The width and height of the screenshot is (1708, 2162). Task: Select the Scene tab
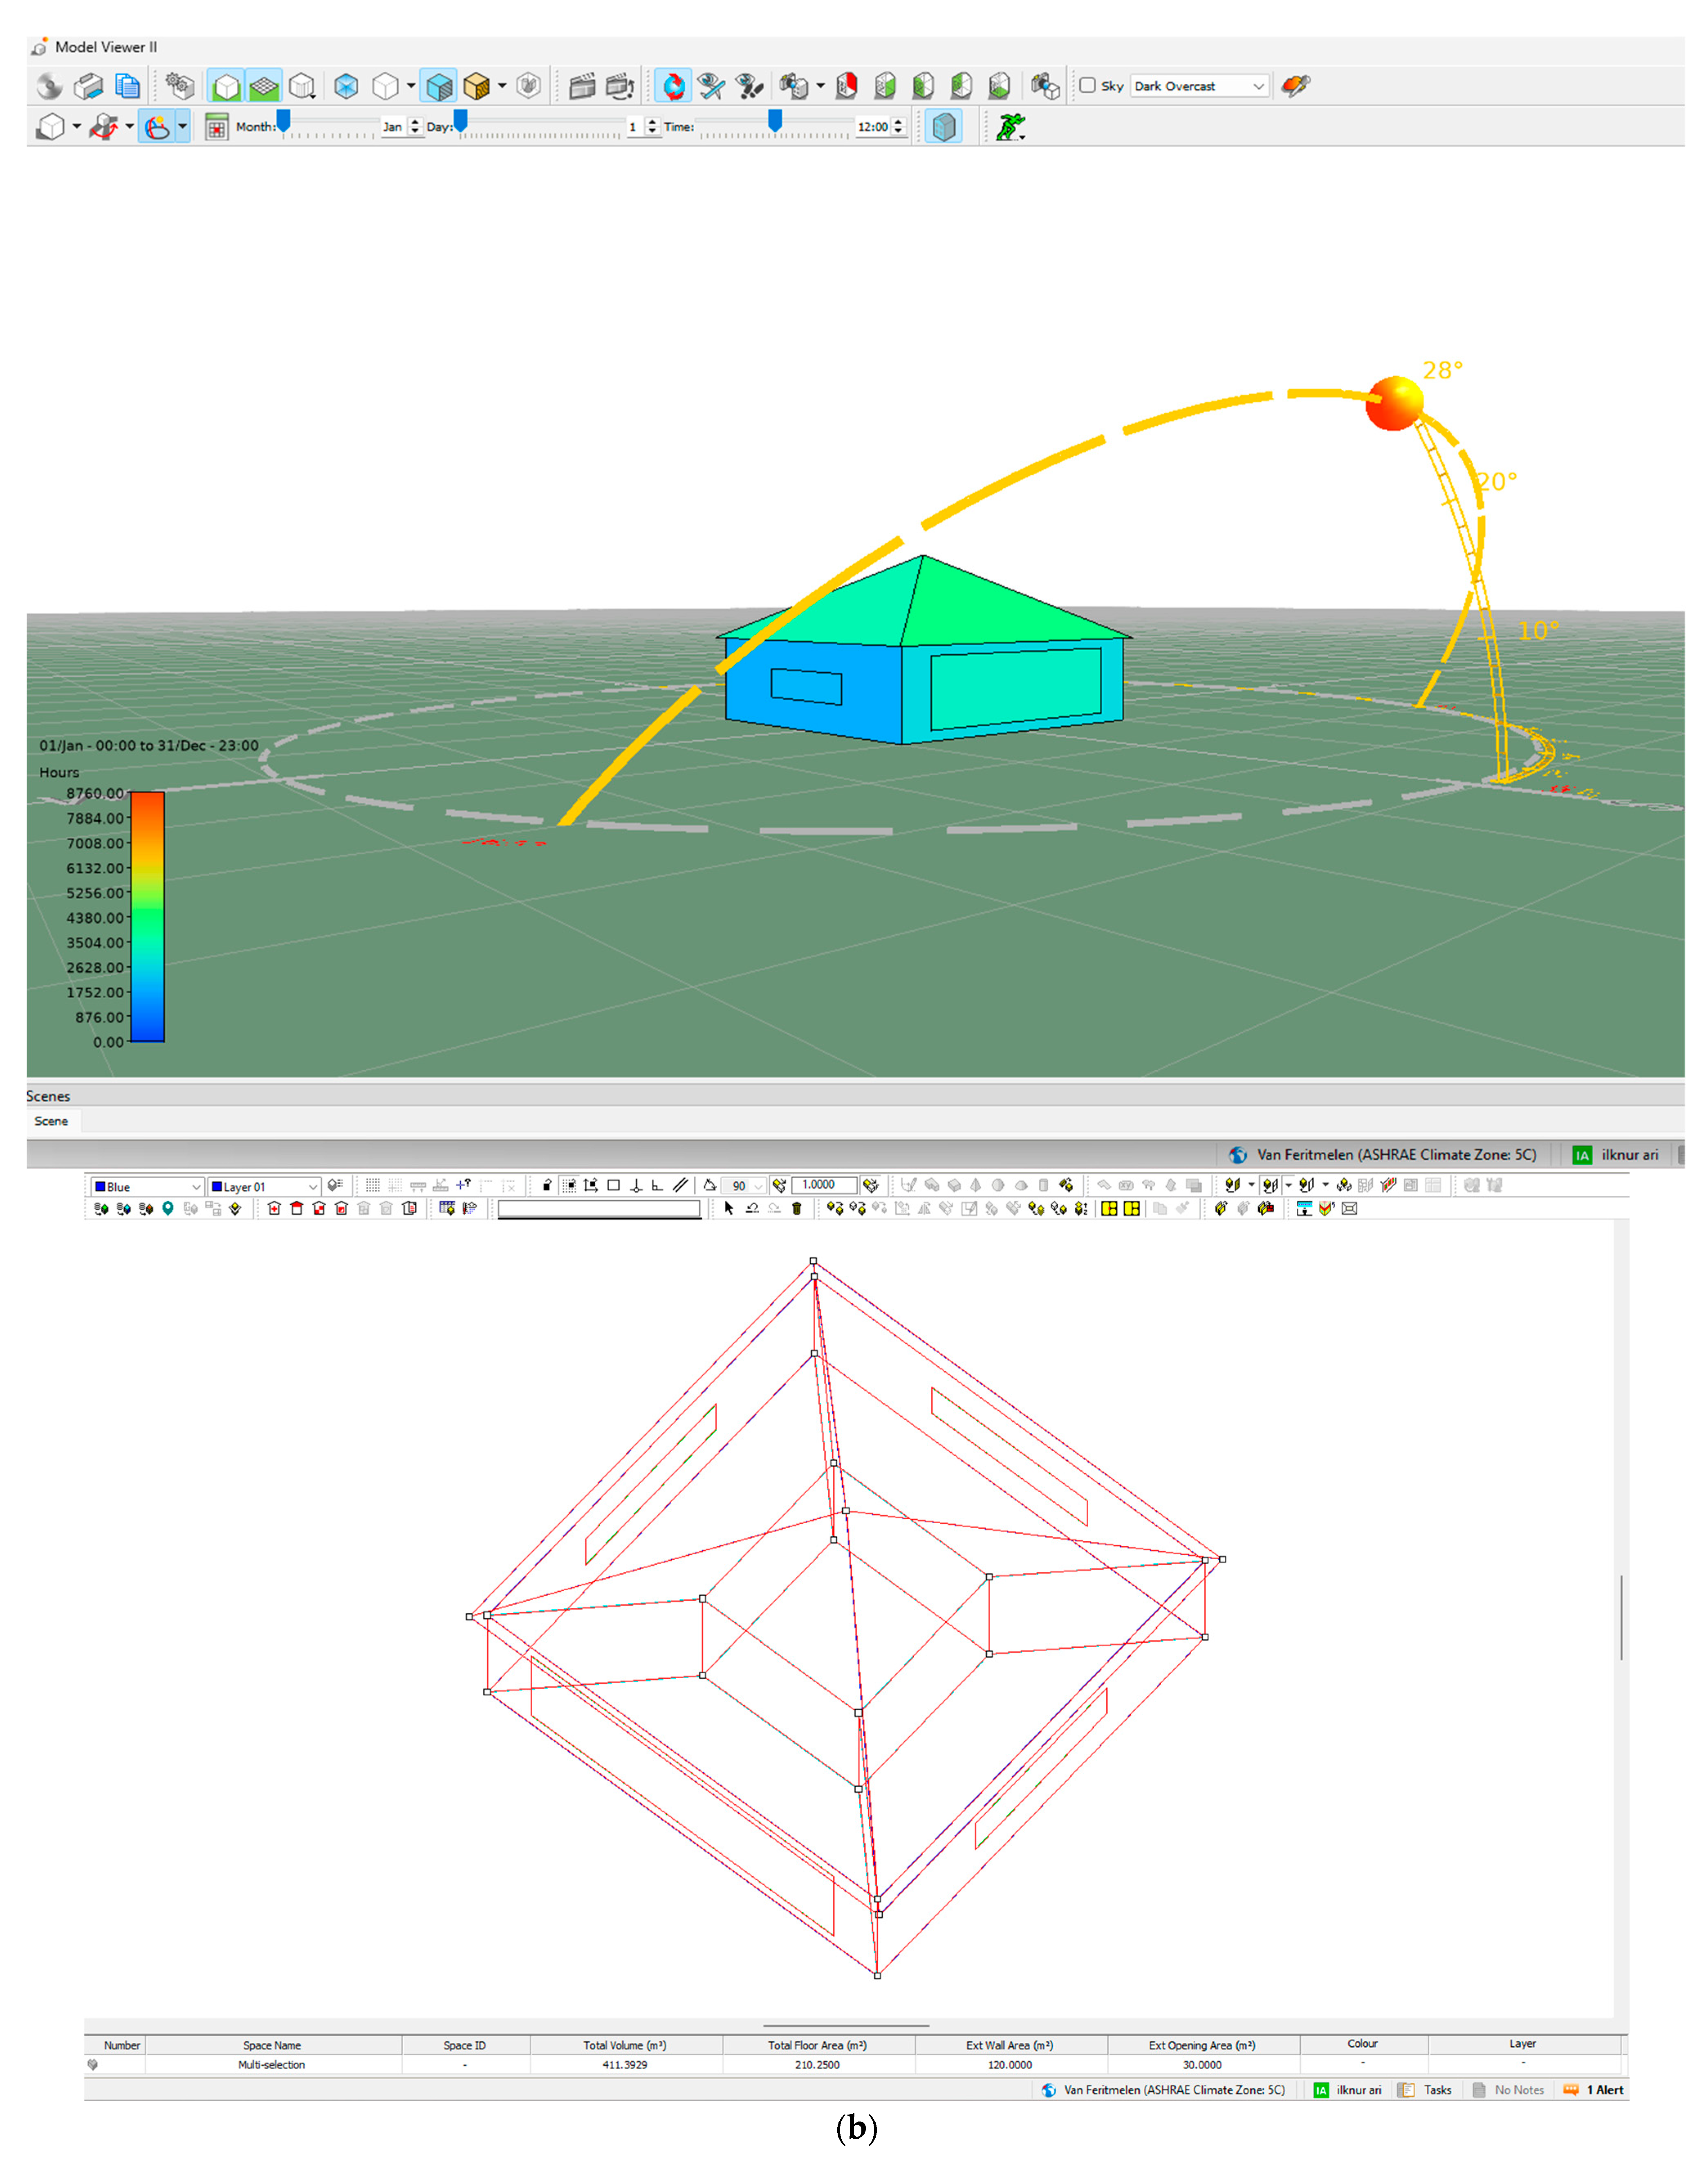(x=51, y=1121)
